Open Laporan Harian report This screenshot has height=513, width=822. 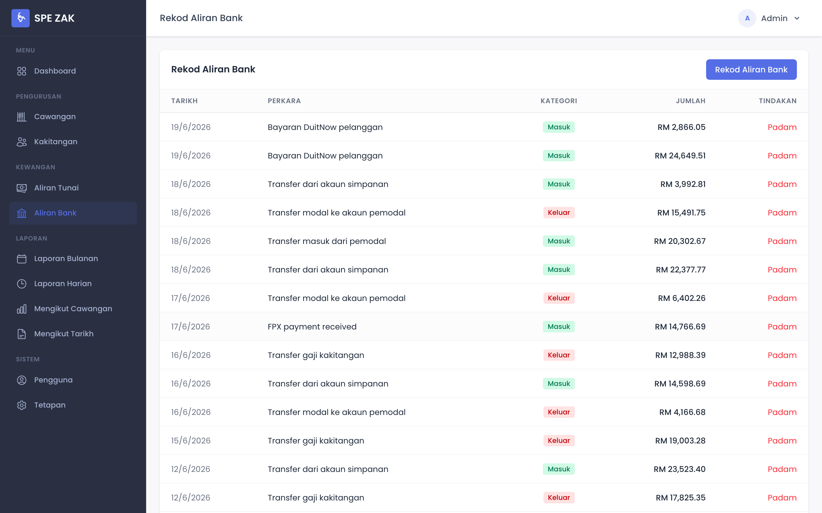click(73, 284)
